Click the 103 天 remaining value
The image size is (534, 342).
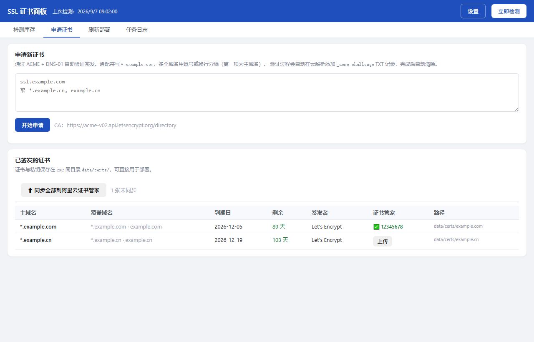pyautogui.click(x=280, y=240)
